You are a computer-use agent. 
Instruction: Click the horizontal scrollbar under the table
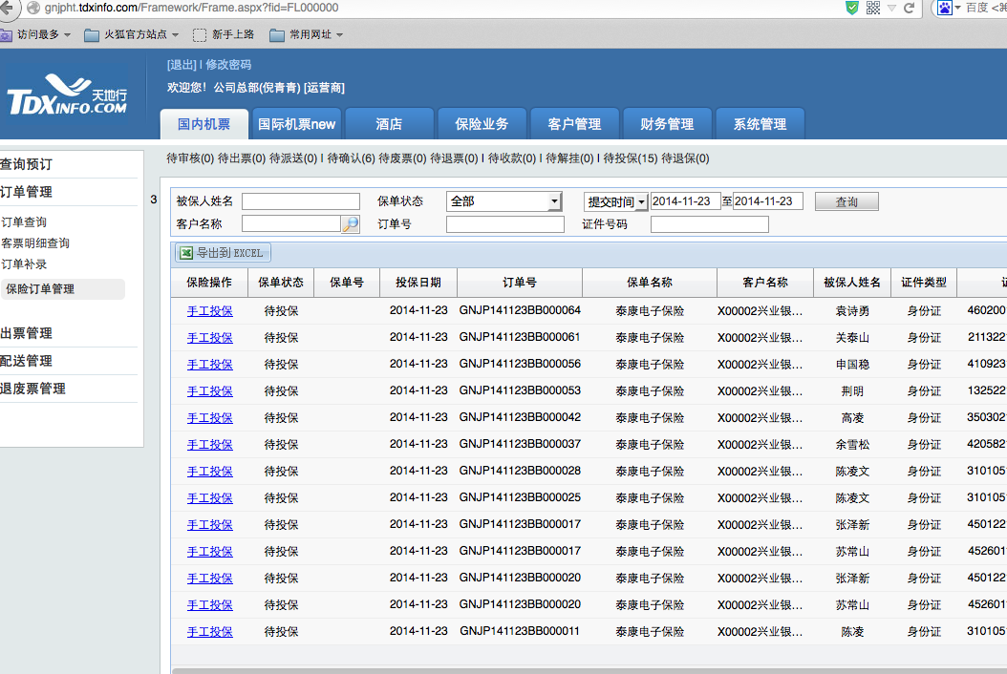pyautogui.click(x=589, y=671)
